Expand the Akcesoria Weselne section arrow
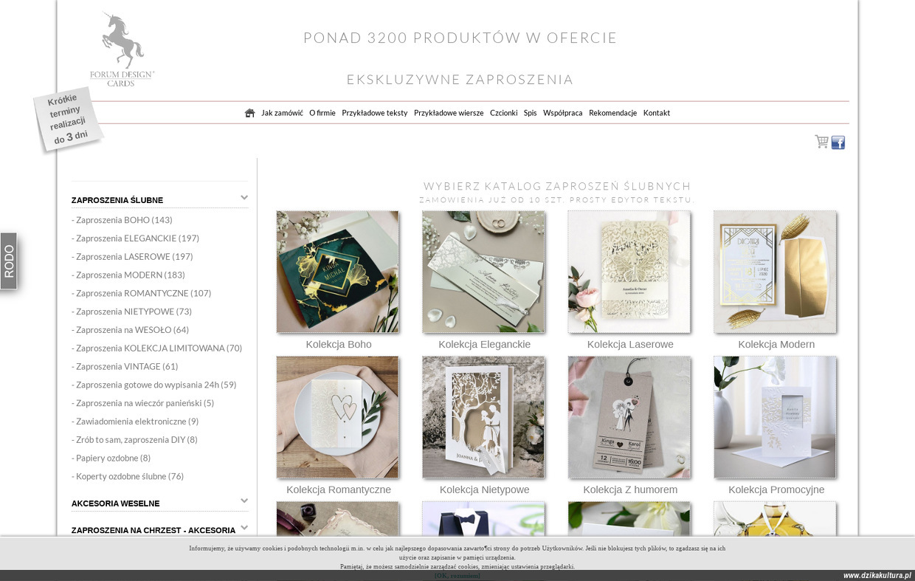This screenshot has width=915, height=581. point(244,501)
